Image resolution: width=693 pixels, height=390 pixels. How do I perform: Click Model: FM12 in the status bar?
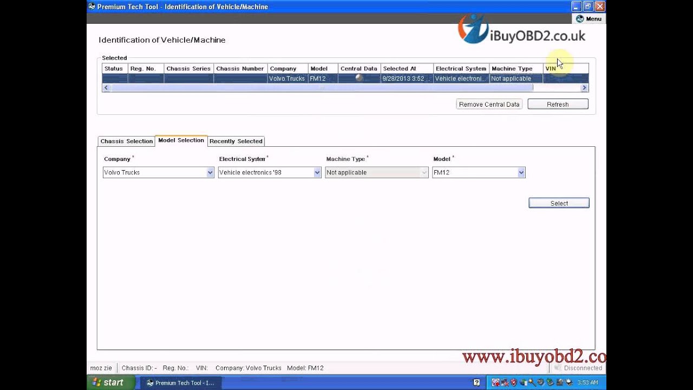[x=305, y=368]
